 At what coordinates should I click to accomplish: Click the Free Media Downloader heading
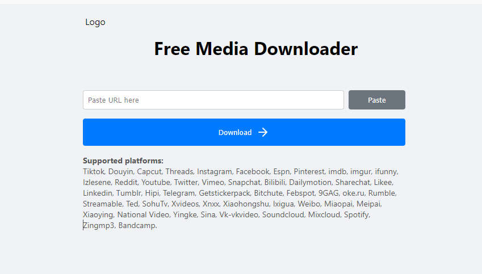tap(255, 49)
